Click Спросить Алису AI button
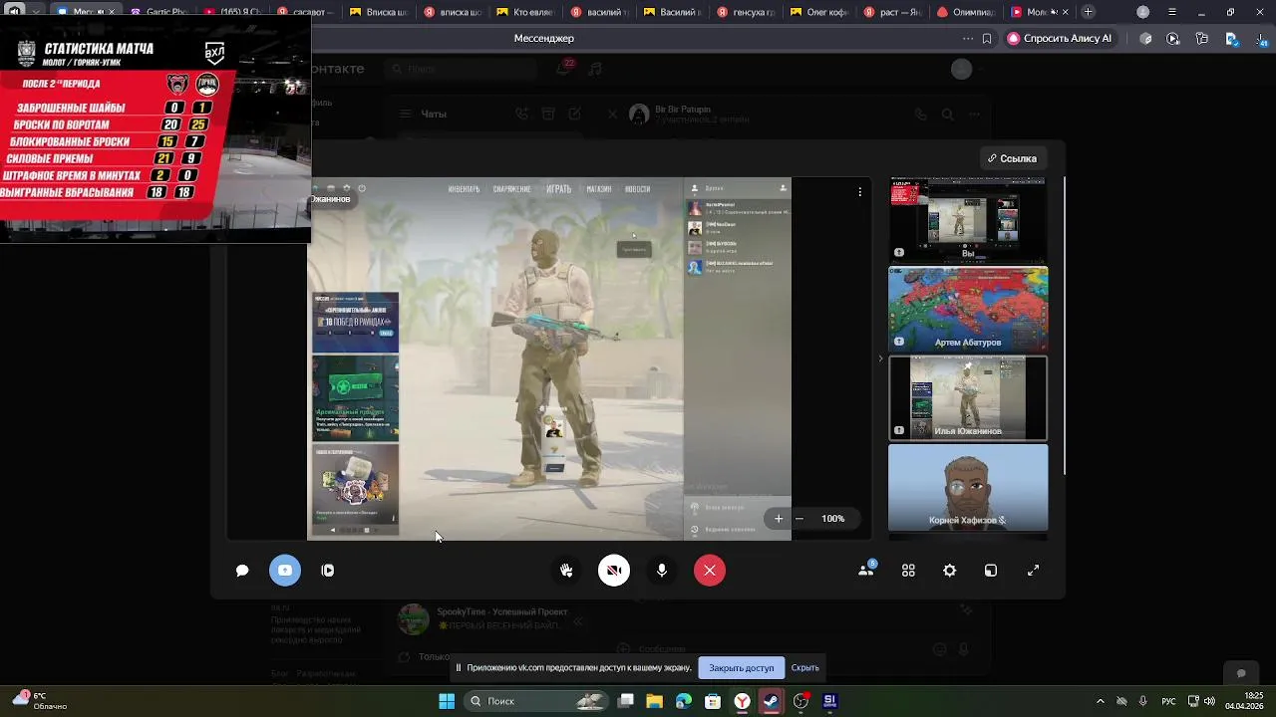The image size is (1276, 717). (x=1060, y=39)
